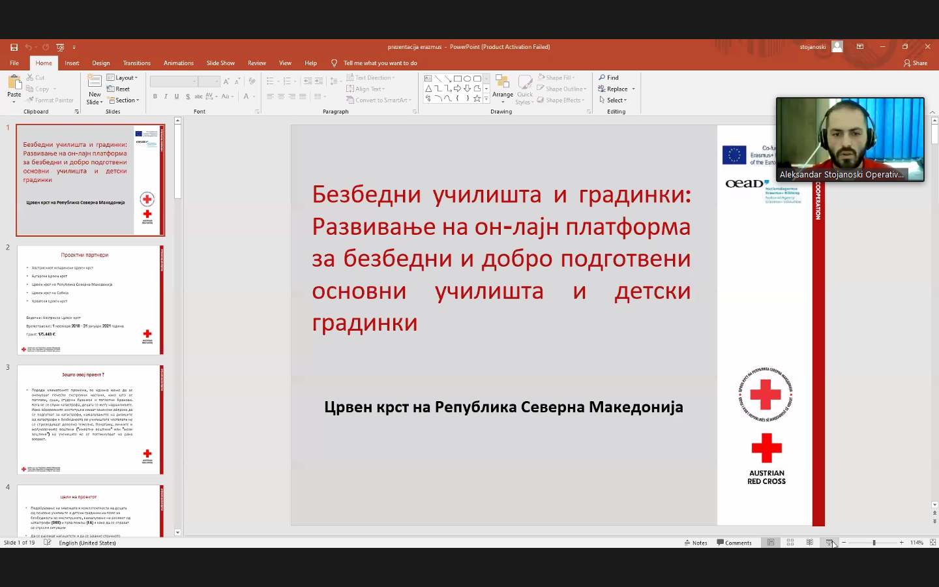Click the Format Painter tool
This screenshot has height=587, width=939.
point(50,100)
